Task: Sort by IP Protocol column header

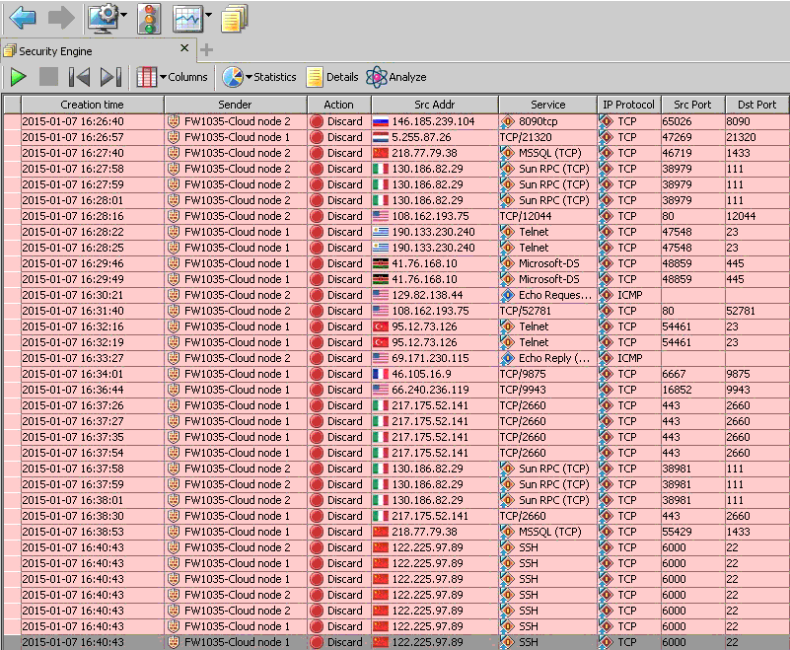Action: (629, 105)
